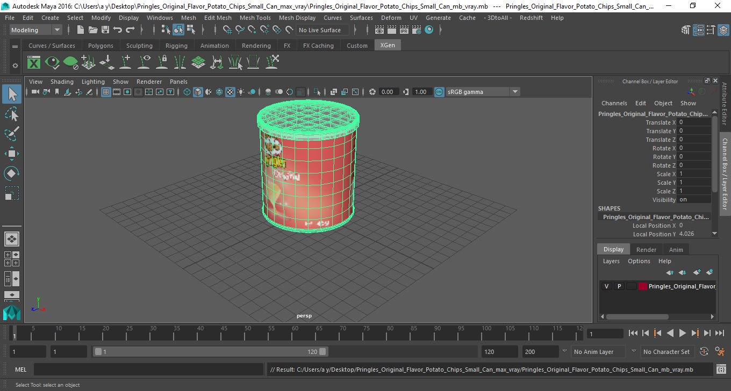Open the vertical Attribute Editor side tab

(725, 104)
